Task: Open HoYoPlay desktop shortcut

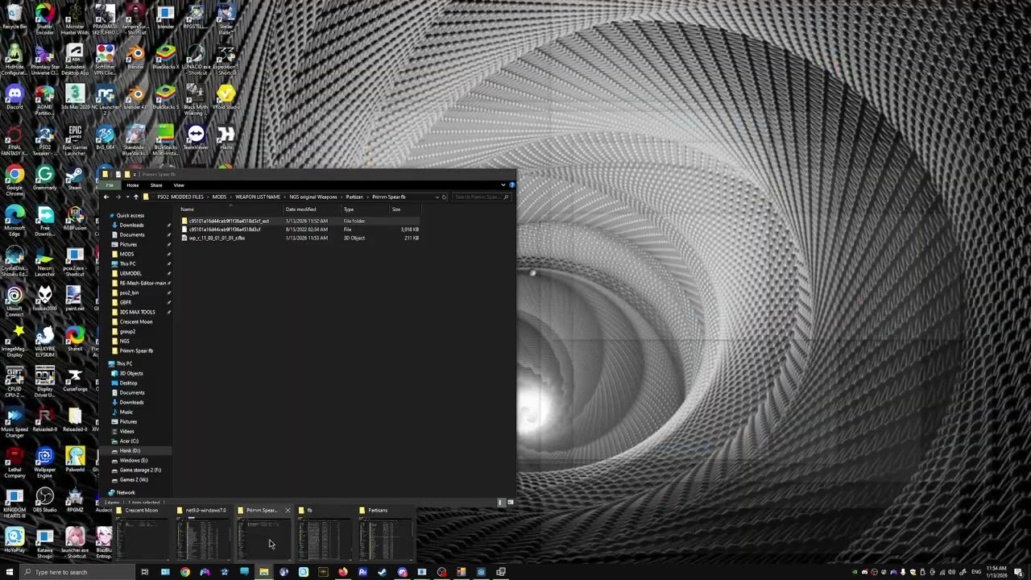Action: coord(14,541)
